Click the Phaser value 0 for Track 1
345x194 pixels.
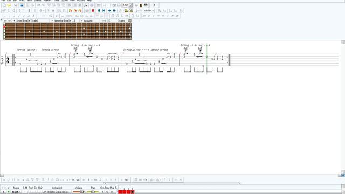point(112,192)
